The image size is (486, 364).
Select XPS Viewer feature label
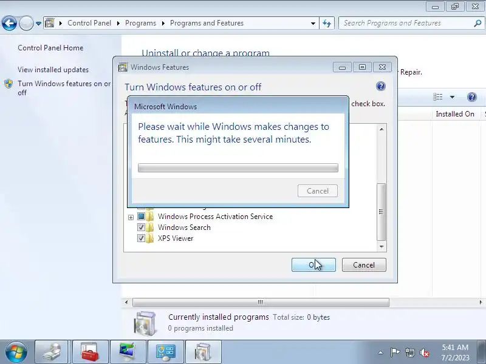[x=176, y=238]
